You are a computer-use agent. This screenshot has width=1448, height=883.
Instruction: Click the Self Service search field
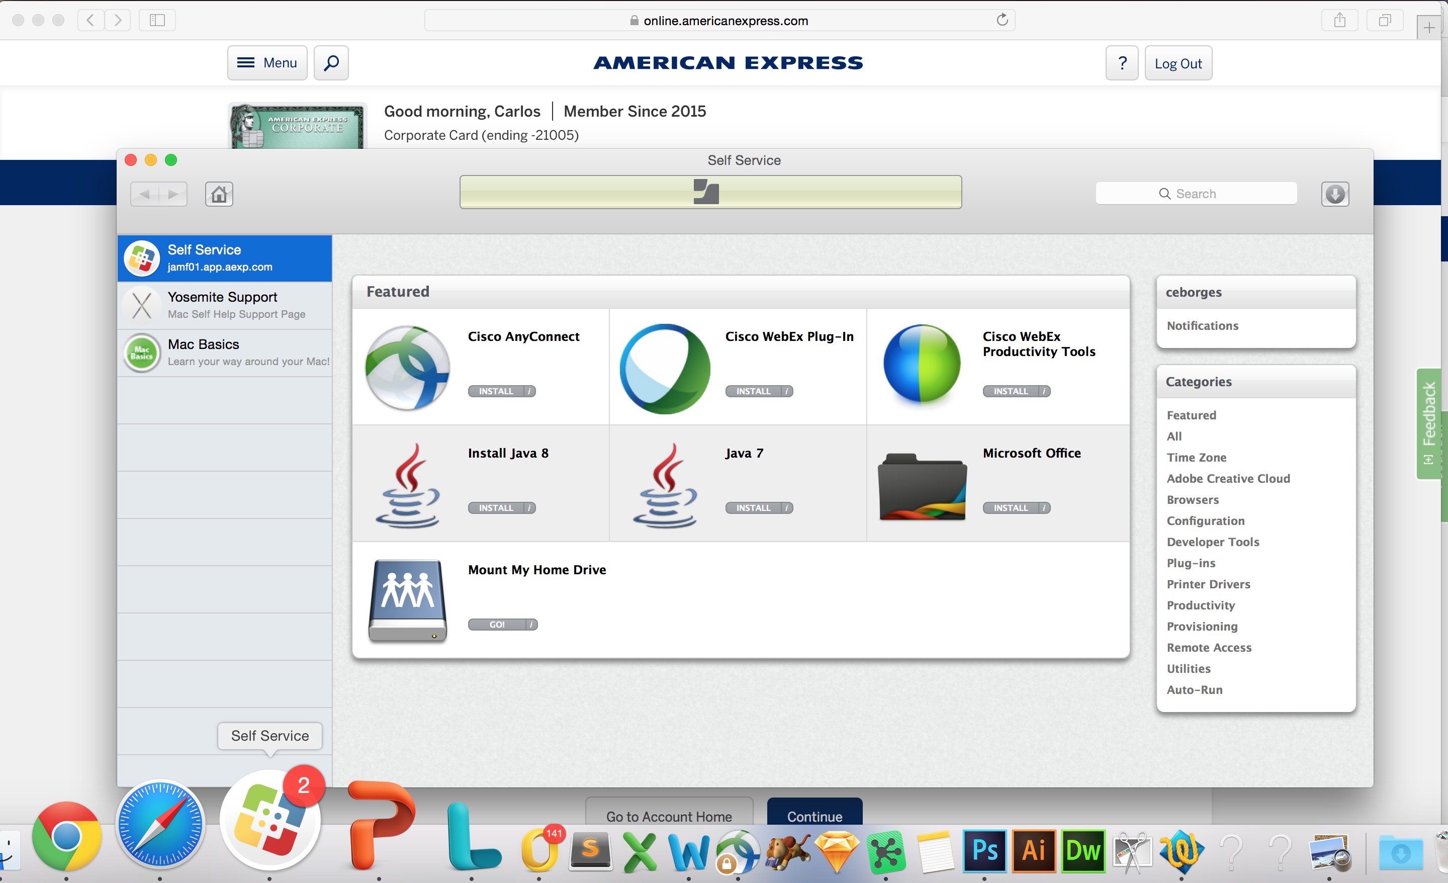pos(1196,194)
